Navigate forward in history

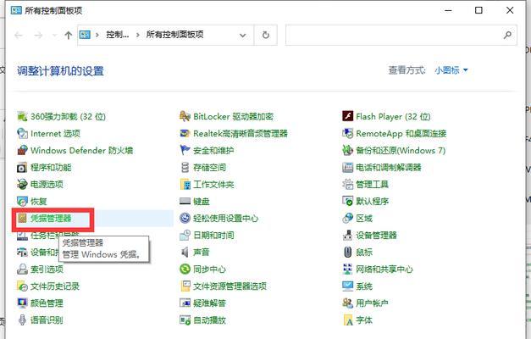pos(38,35)
